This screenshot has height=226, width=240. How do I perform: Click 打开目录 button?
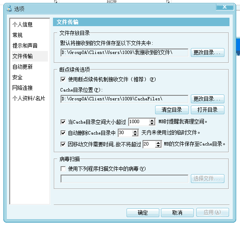click(x=208, y=110)
